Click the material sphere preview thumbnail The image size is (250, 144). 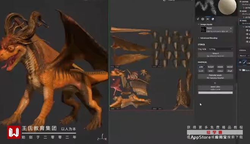227,7
